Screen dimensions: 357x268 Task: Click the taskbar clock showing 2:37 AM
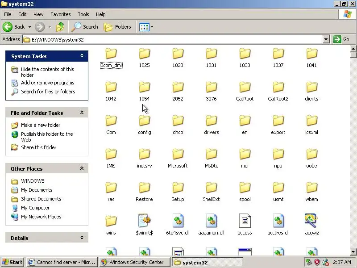(x=342, y=262)
